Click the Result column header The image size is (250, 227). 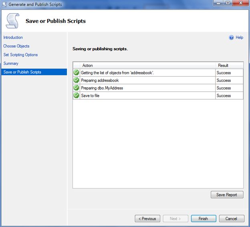[229, 66]
